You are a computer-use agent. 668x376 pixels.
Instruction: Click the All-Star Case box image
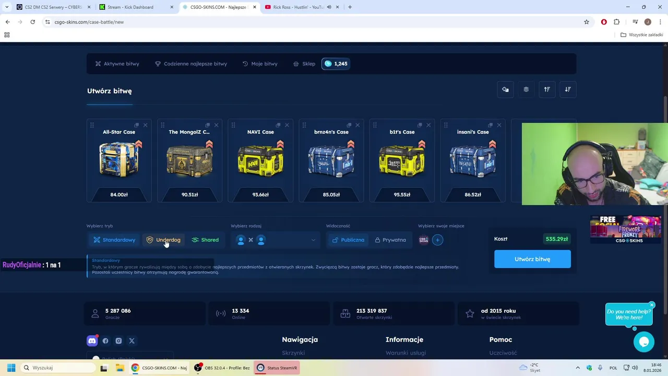(119, 160)
